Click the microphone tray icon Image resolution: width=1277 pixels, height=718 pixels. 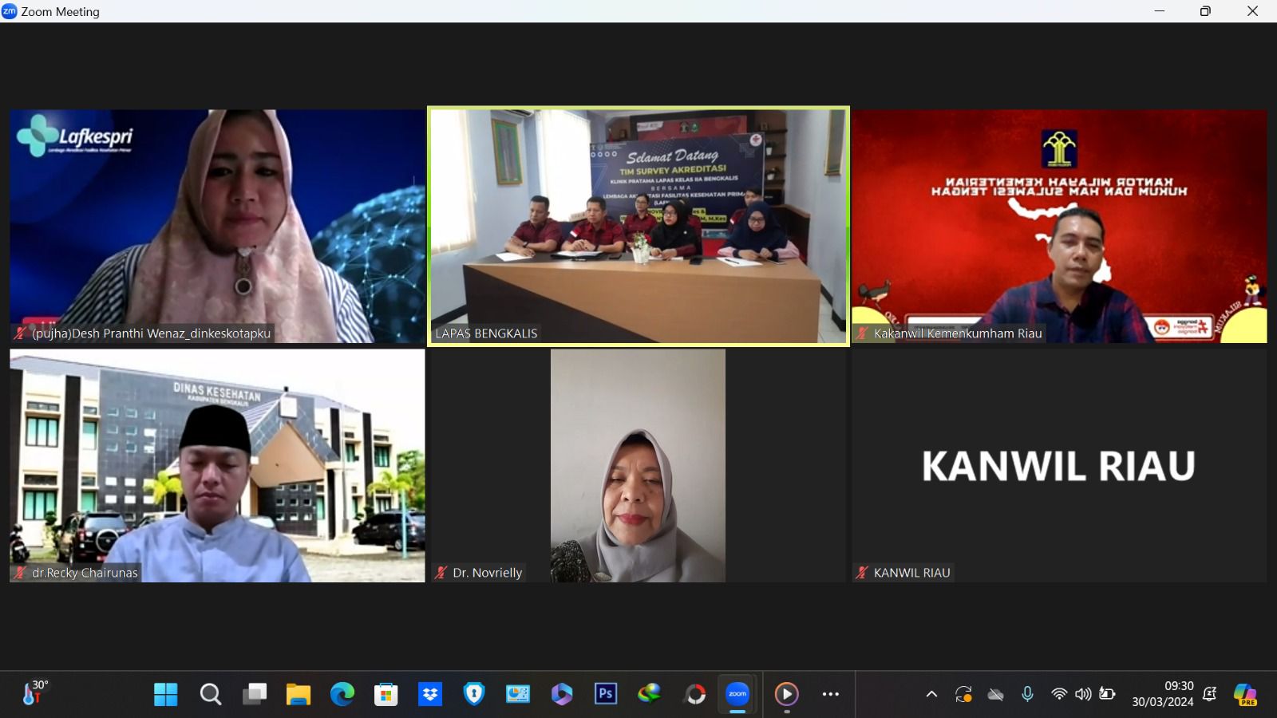click(1027, 695)
